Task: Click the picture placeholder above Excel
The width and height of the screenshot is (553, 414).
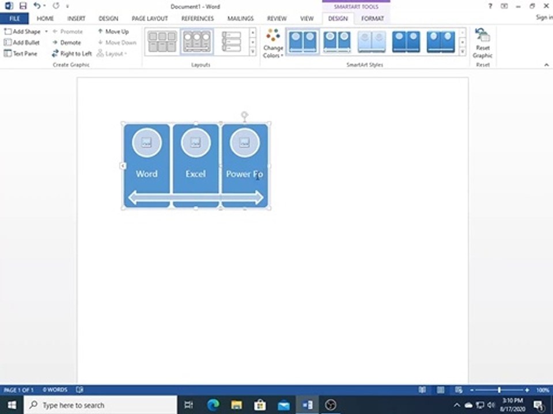Action: coord(196,143)
